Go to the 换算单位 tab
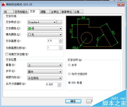 click(x=67, y=12)
